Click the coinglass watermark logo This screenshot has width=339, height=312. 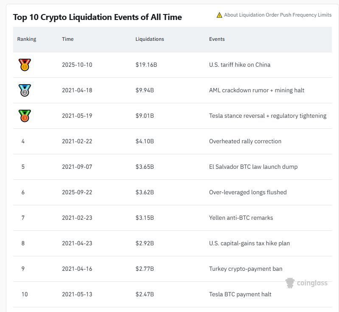tap(306, 283)
